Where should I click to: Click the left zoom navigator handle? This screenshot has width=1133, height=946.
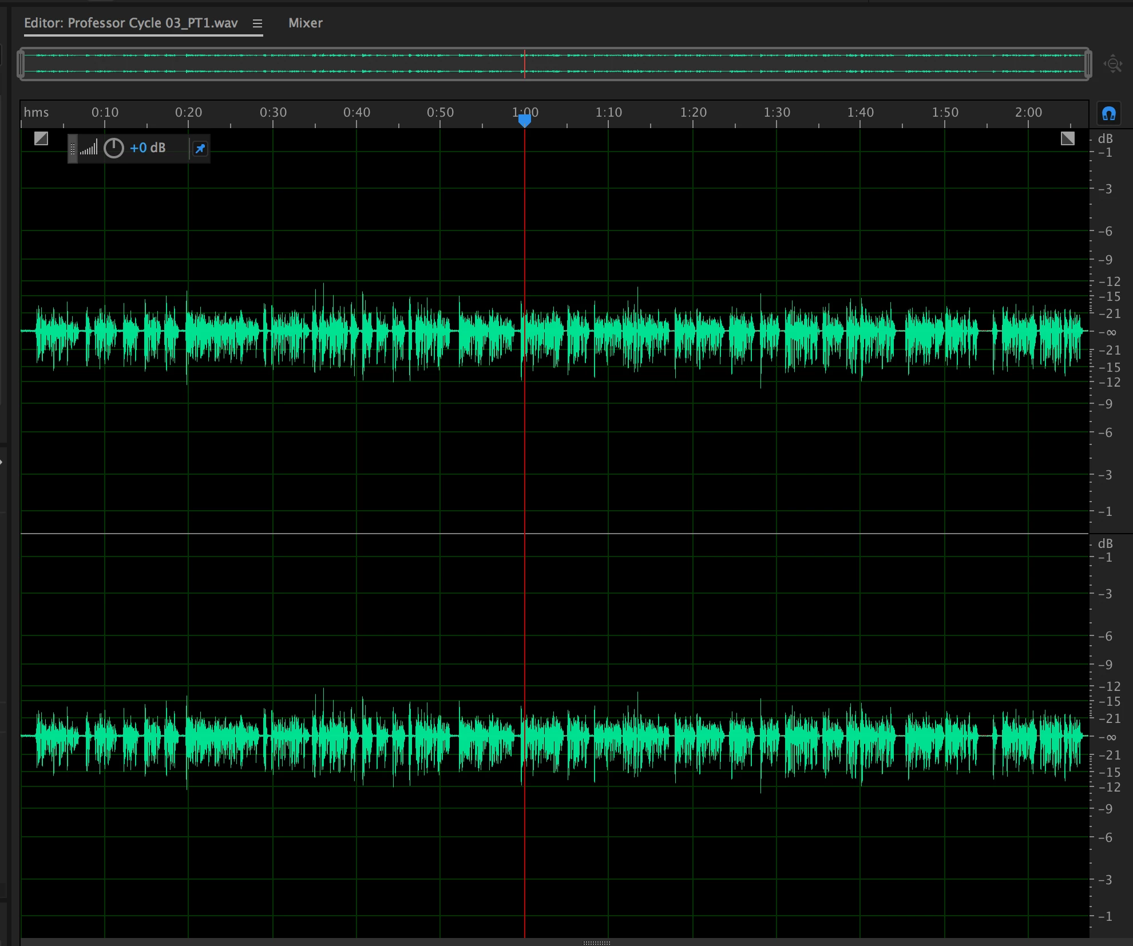[x=21, y=63]
